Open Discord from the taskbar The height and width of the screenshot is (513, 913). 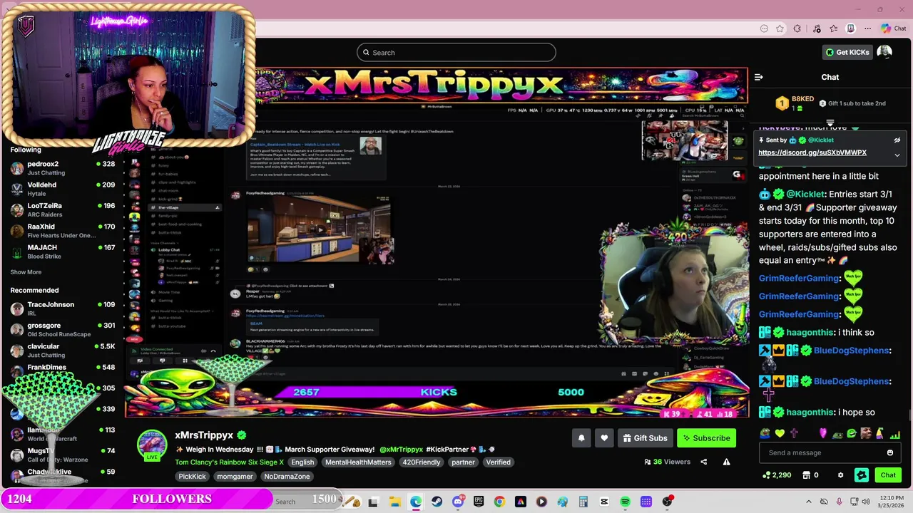pos(458,502)
